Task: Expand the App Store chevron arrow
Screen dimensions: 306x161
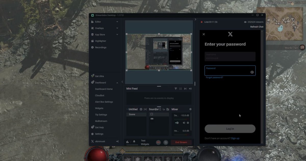Action: [117, 35]
